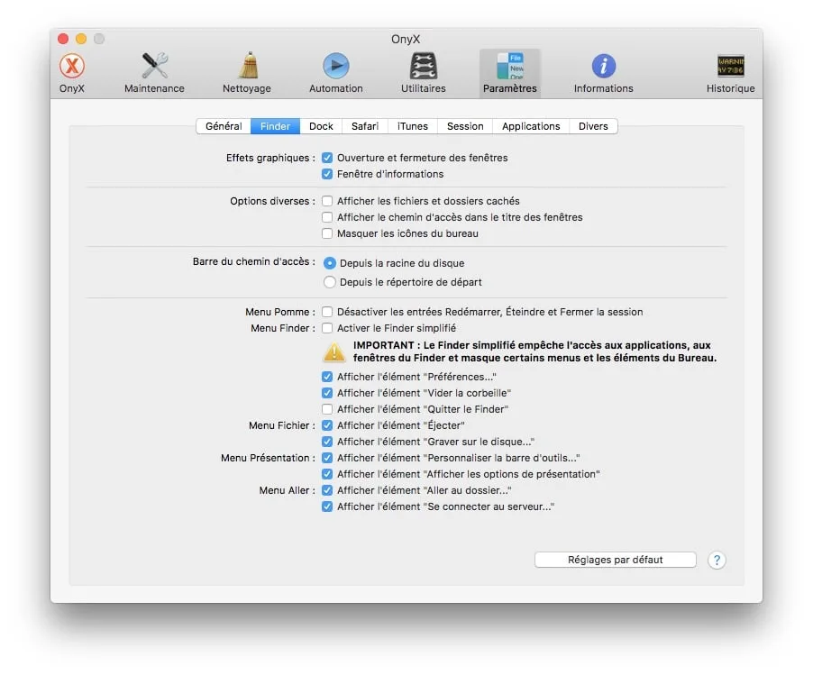
Task: Switch to the Divers tab
Action: [593, 126]
